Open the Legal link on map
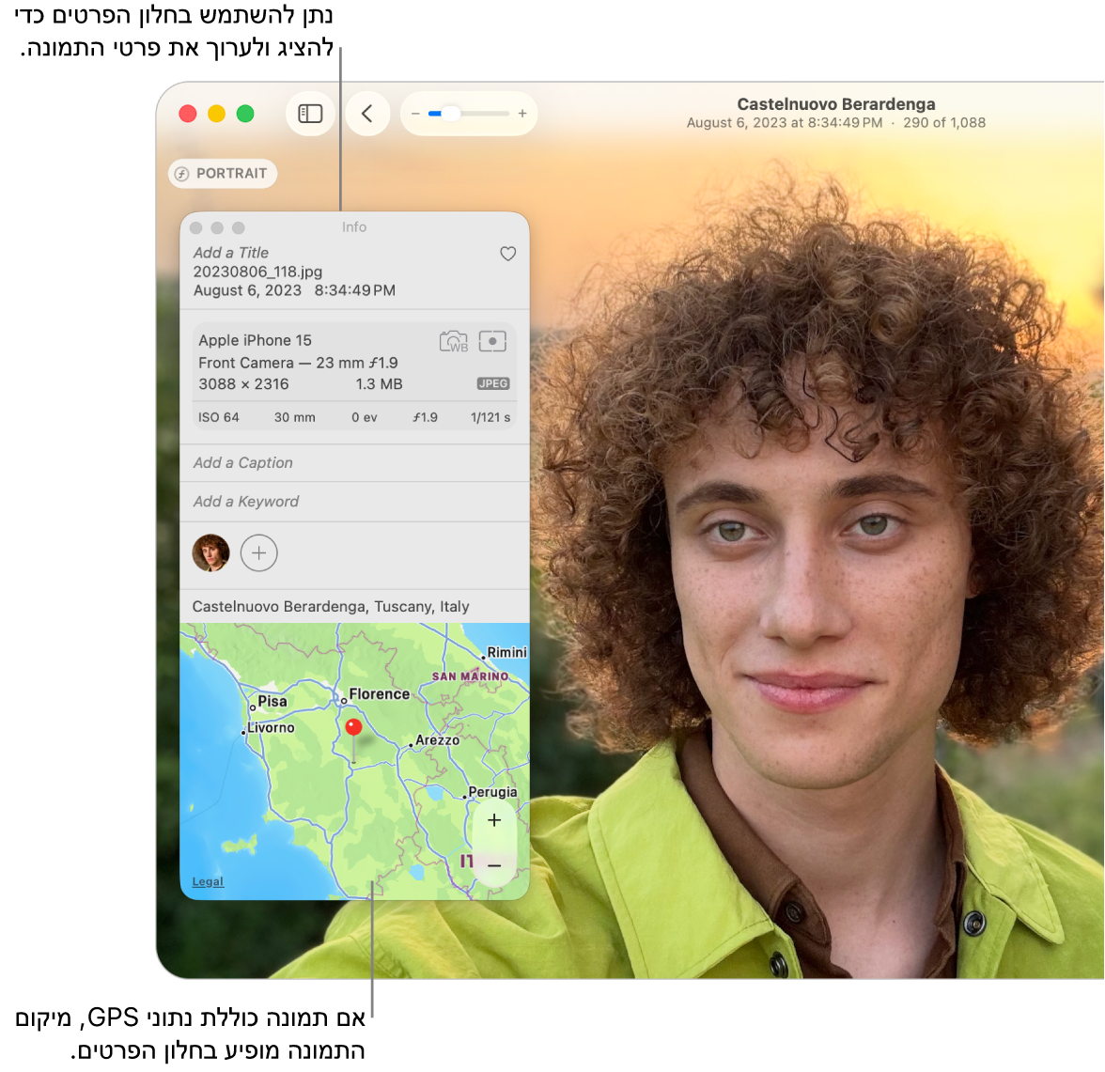 pos(208,882)
